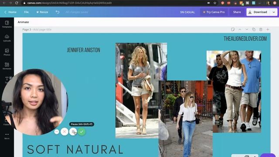The image size is (279, 157).
Task: Finish recording with green checkmark
Action: pos(82,132)
